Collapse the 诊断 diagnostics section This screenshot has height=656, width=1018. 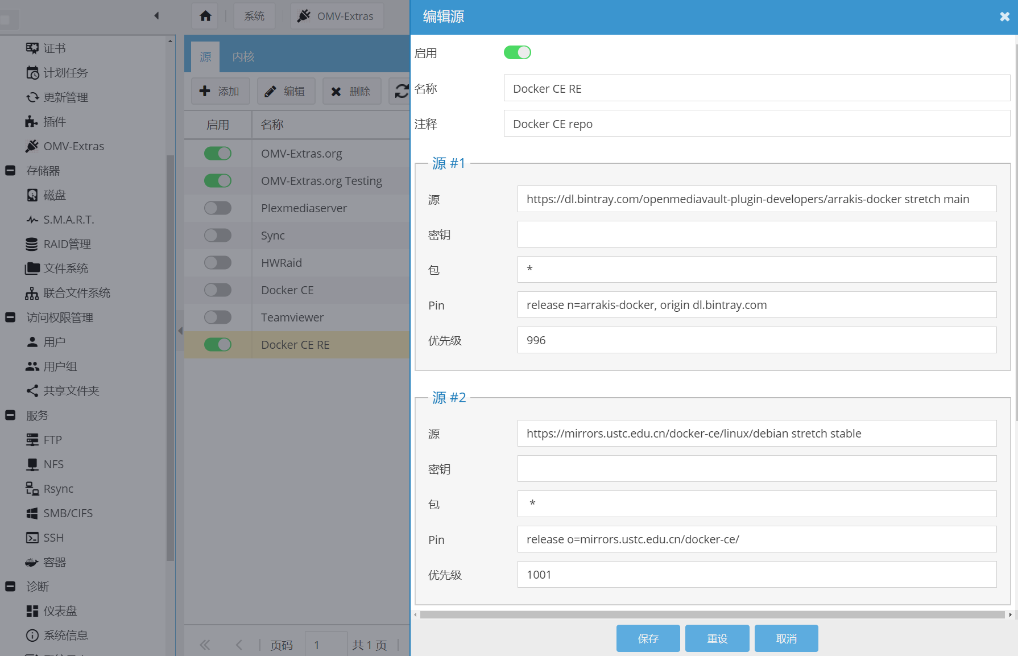click(x=10, y=587)
